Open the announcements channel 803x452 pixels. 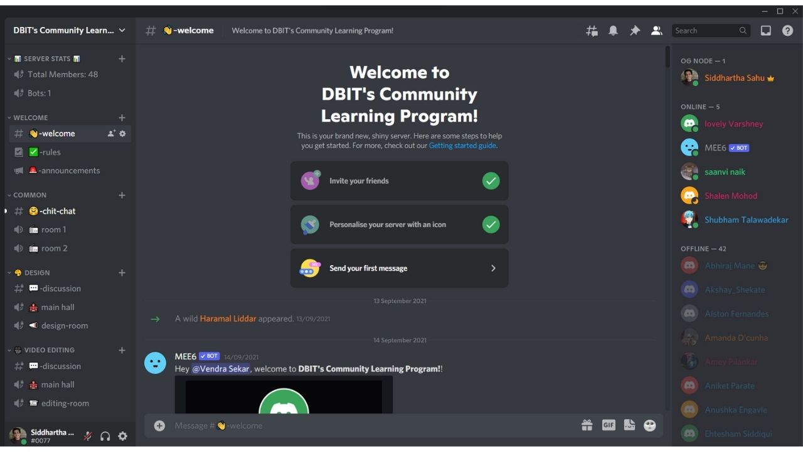(x=70, y=170)
